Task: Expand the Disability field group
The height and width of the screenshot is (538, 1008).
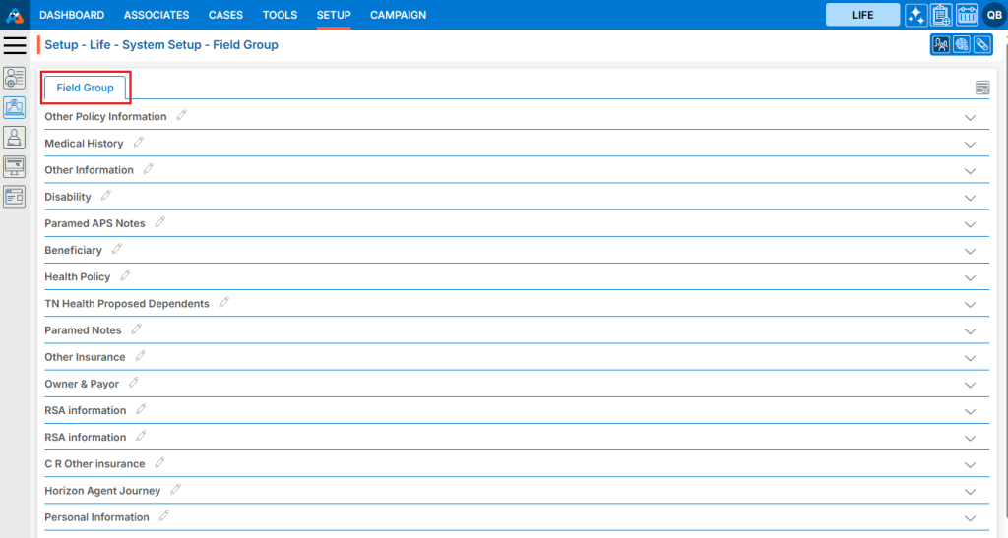Action: pyautogui.click(x=970, y=198)
